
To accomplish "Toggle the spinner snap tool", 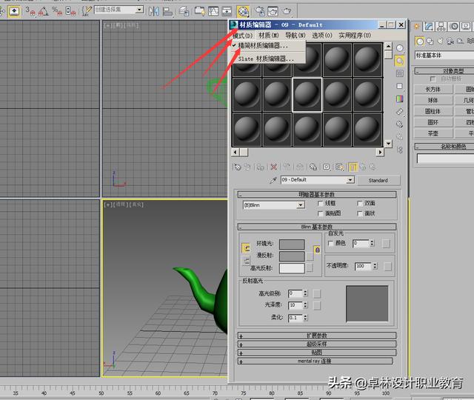I will (70, 12).
